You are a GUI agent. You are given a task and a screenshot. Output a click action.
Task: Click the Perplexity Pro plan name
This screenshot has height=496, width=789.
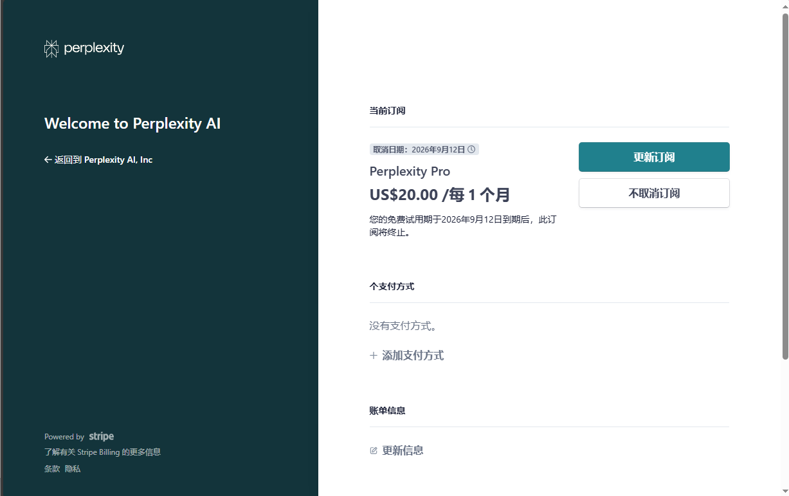[410, 172]
